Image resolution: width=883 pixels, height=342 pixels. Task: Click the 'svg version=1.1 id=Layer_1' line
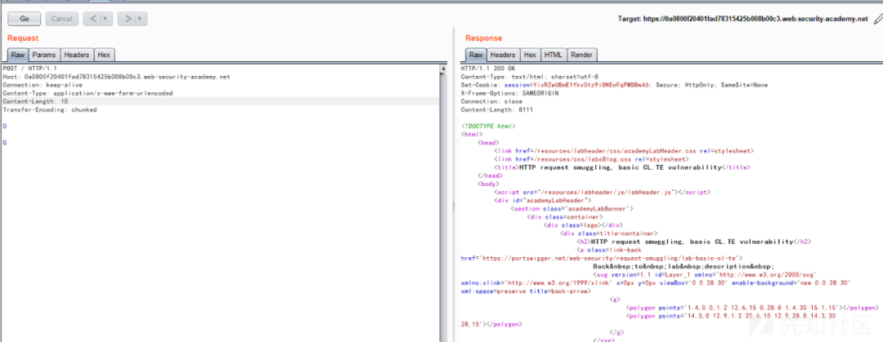point(706,274)
